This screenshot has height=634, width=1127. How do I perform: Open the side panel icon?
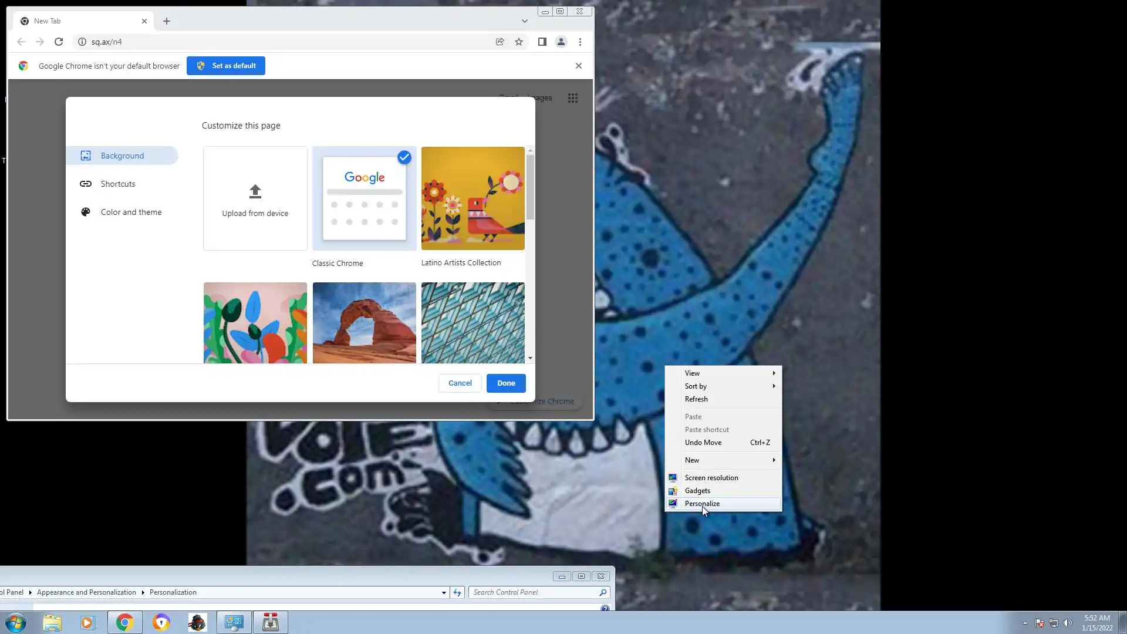[x=542, y=42]
